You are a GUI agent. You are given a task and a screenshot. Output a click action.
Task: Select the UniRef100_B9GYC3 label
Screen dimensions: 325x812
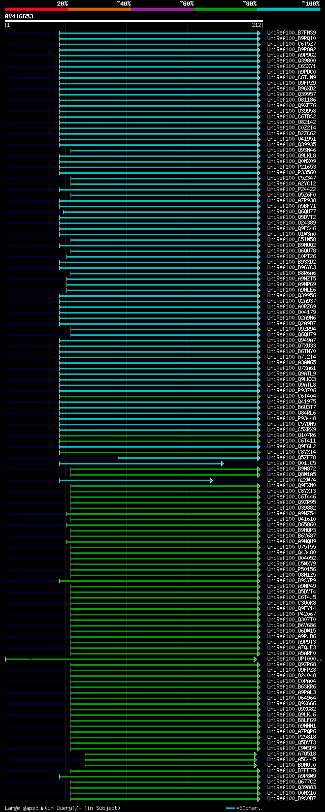pyautogui.click(x=291, y=267)
